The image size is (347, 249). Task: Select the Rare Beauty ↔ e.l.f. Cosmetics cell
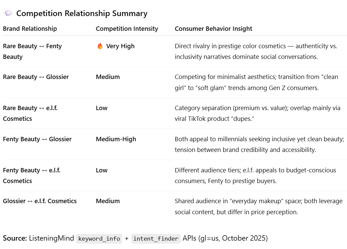[x=30, y=113]
